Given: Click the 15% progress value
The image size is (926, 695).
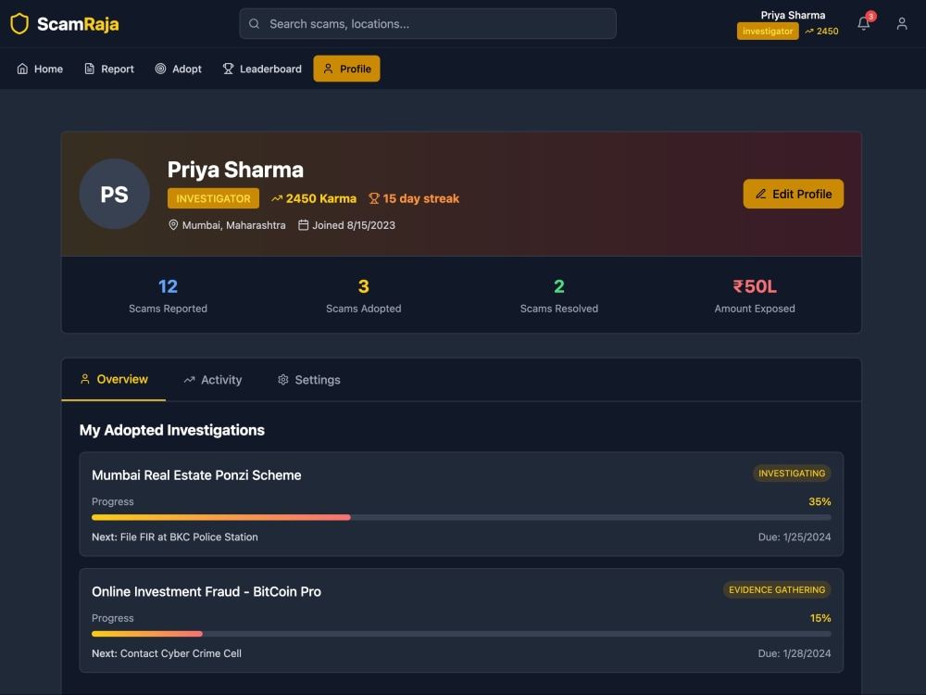Looking at the screenshot, I should pos(820,618).
